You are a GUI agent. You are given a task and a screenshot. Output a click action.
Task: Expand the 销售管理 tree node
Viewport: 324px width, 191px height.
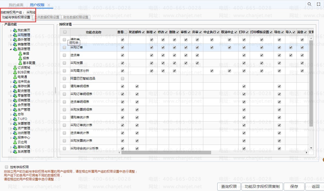click(x=11, y=44)
